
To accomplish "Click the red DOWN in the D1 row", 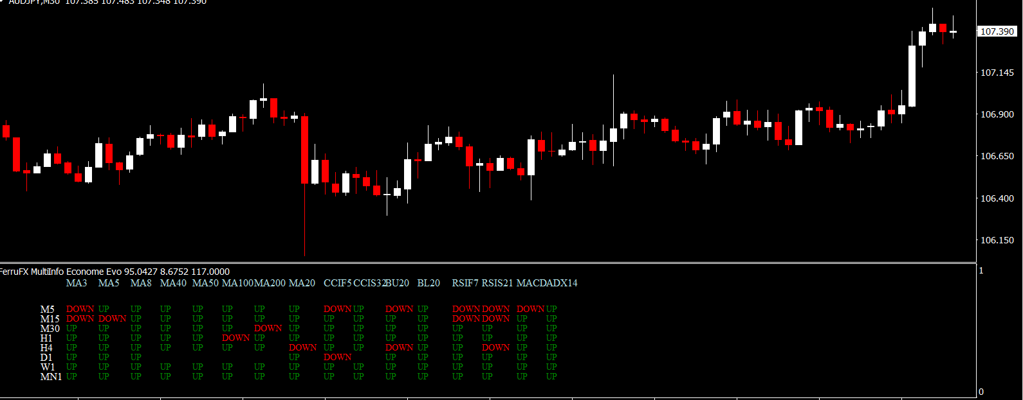I will point(337,357).
